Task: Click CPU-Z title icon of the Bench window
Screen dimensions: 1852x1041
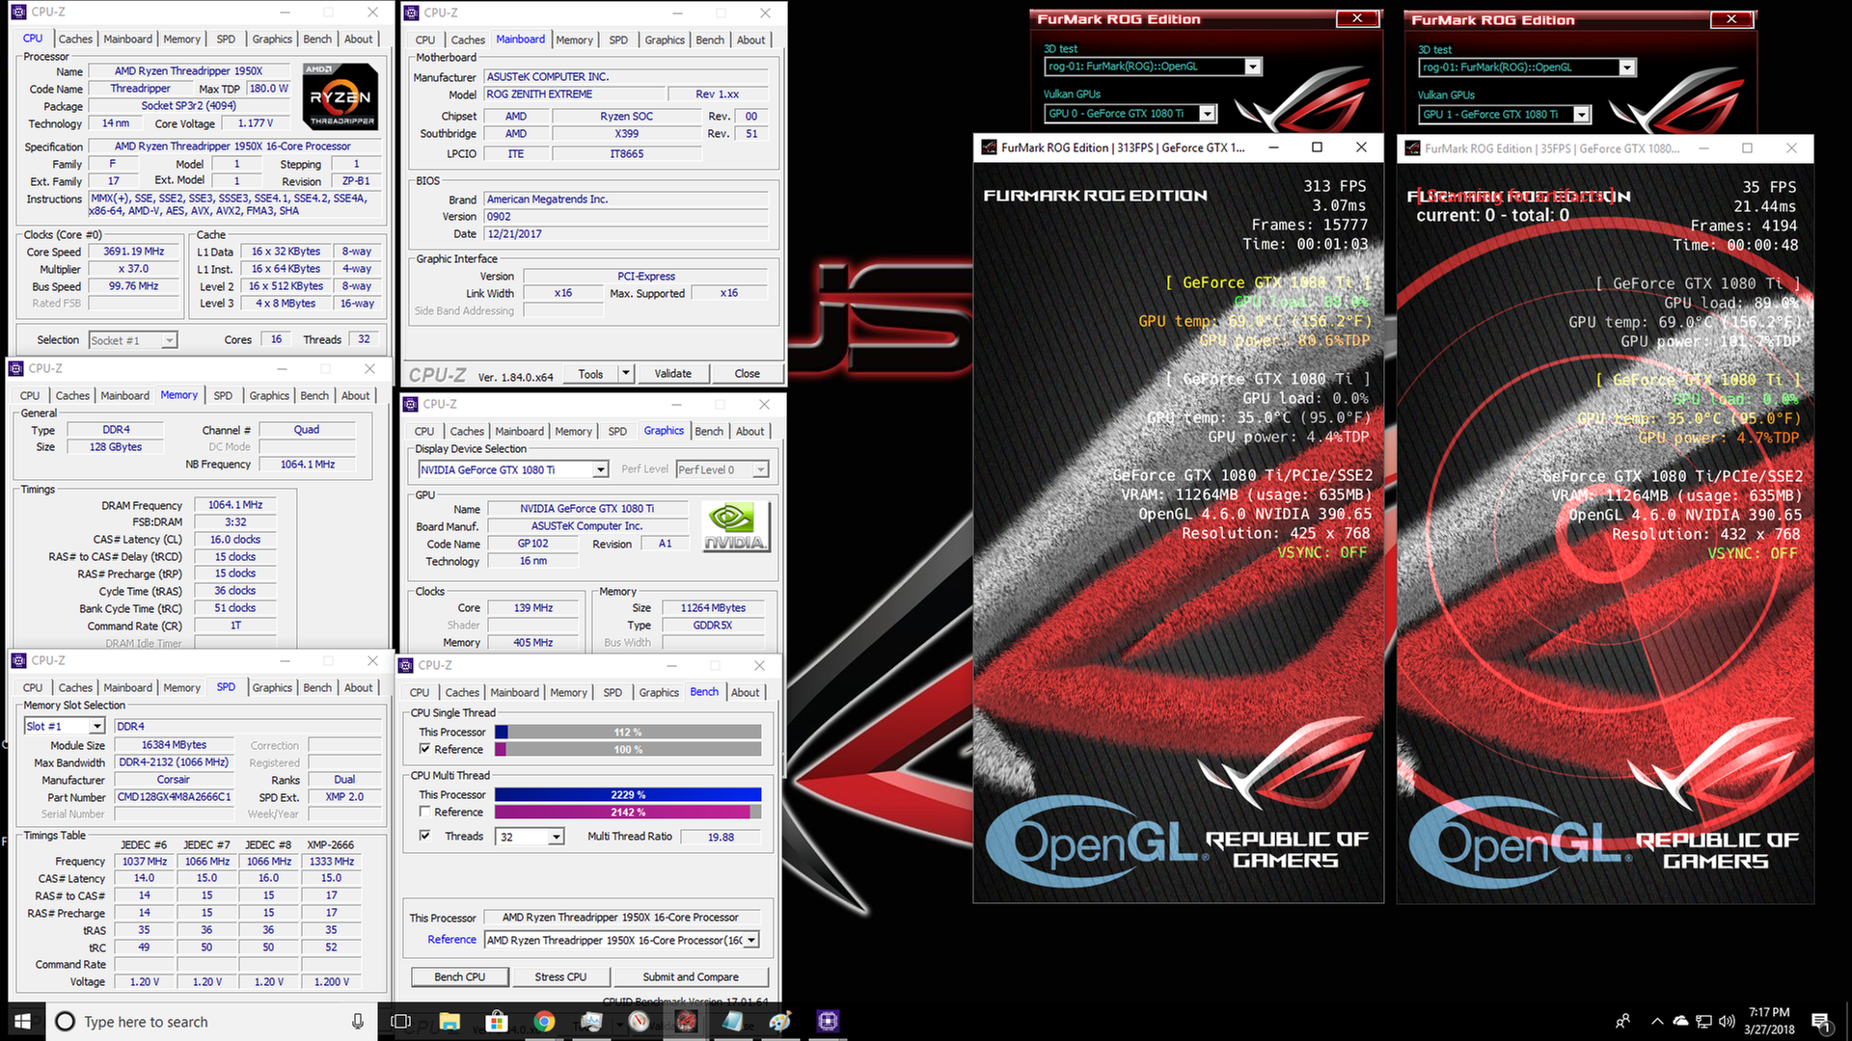Action: pyautogui.click(x=406, y=665)
